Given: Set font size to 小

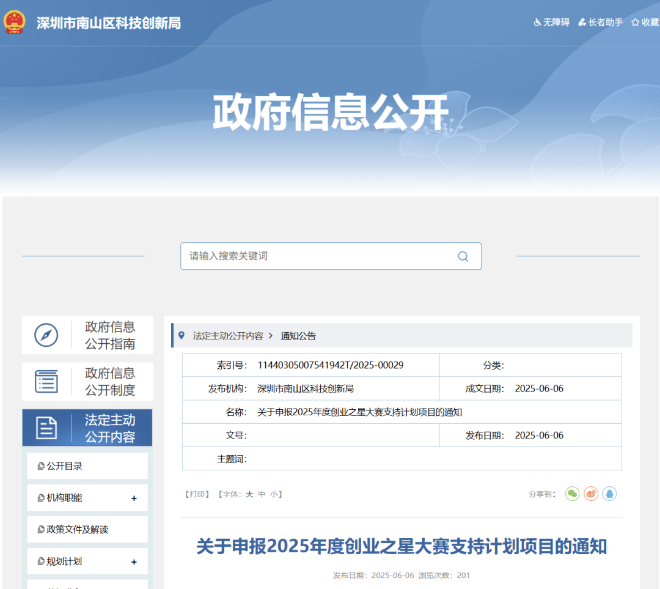Looking at the screenshot, I should click(274, 494).
